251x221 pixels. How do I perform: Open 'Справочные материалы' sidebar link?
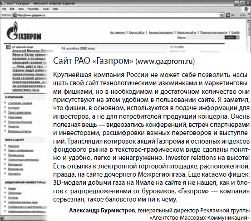(x=23, y=160)
